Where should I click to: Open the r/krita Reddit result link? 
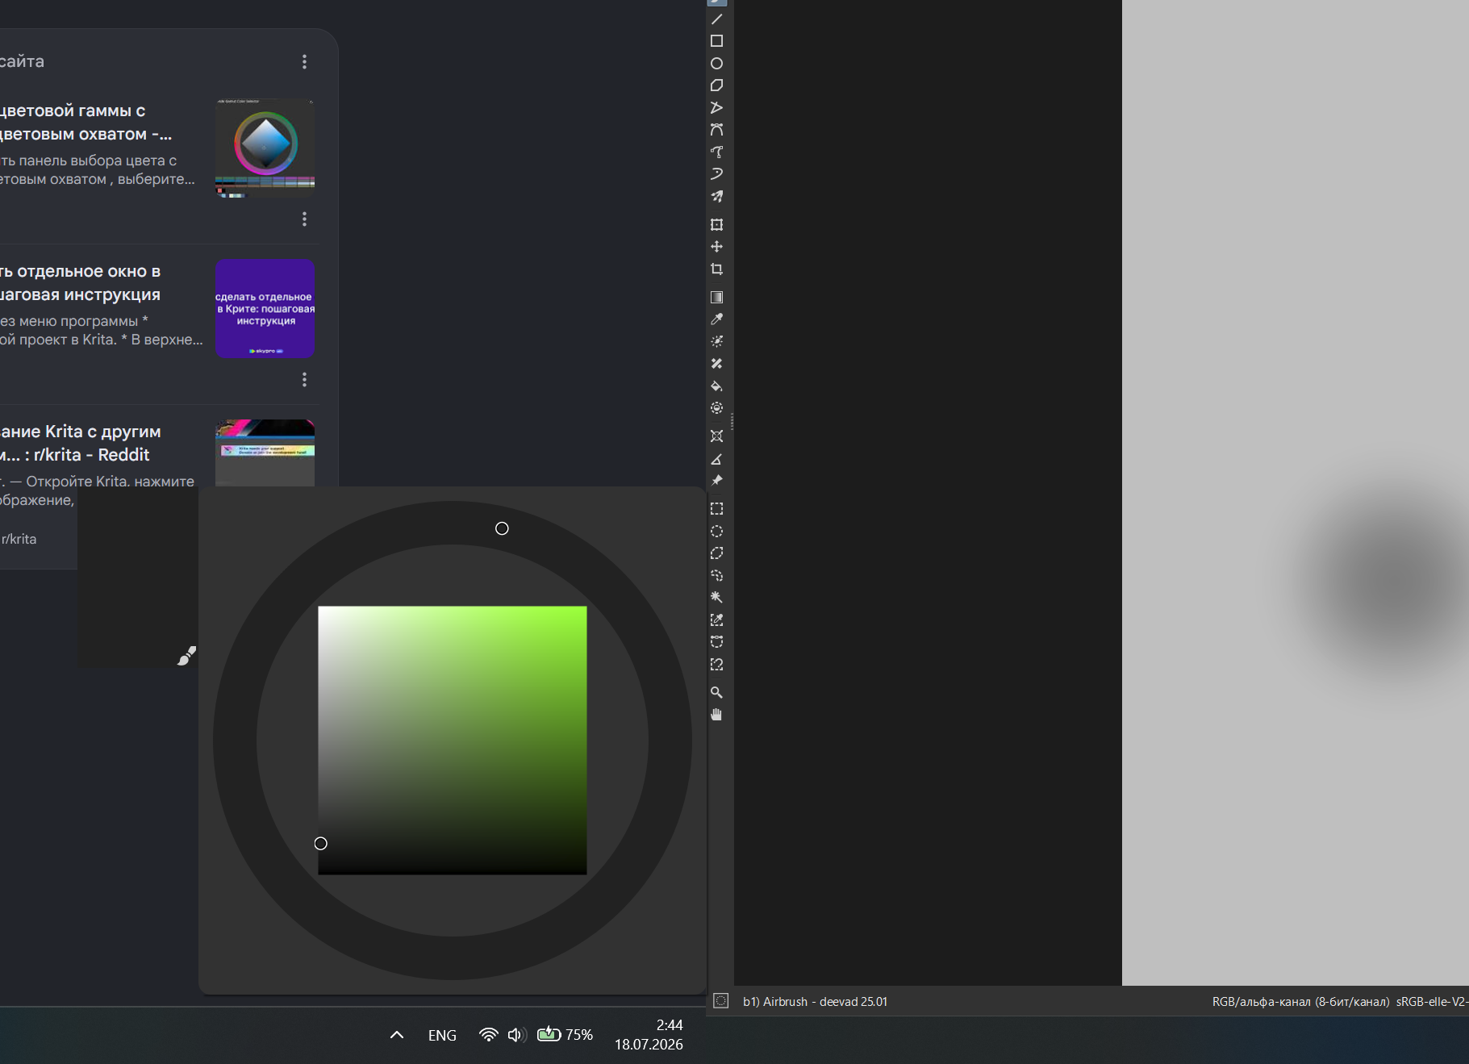pos(77,443)
